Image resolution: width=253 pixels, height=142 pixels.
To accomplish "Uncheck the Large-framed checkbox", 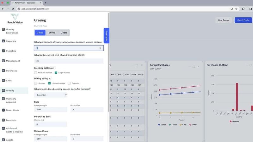I will 56,73.
